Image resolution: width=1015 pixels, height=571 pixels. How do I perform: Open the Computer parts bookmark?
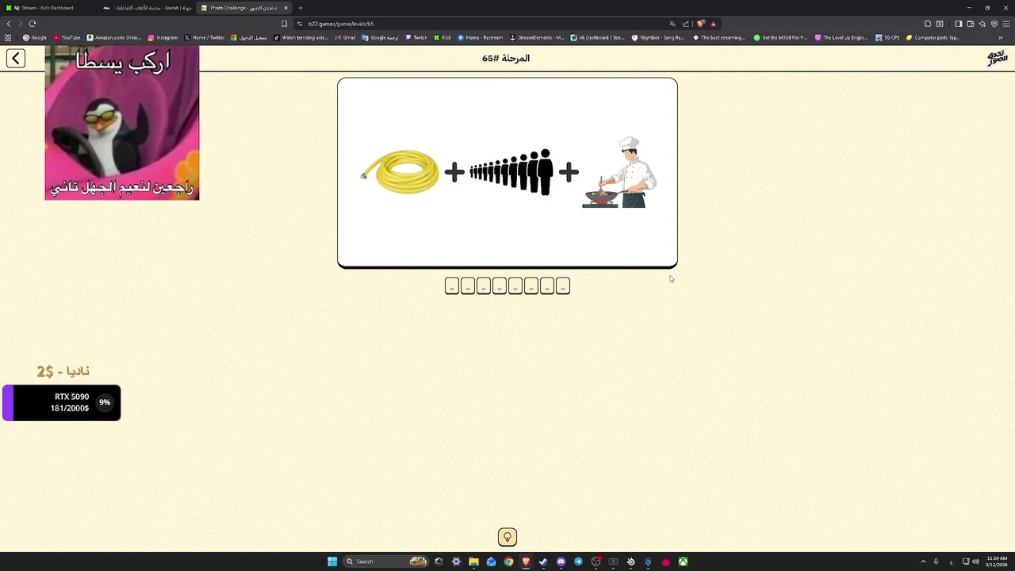click(x=933, y=37)
